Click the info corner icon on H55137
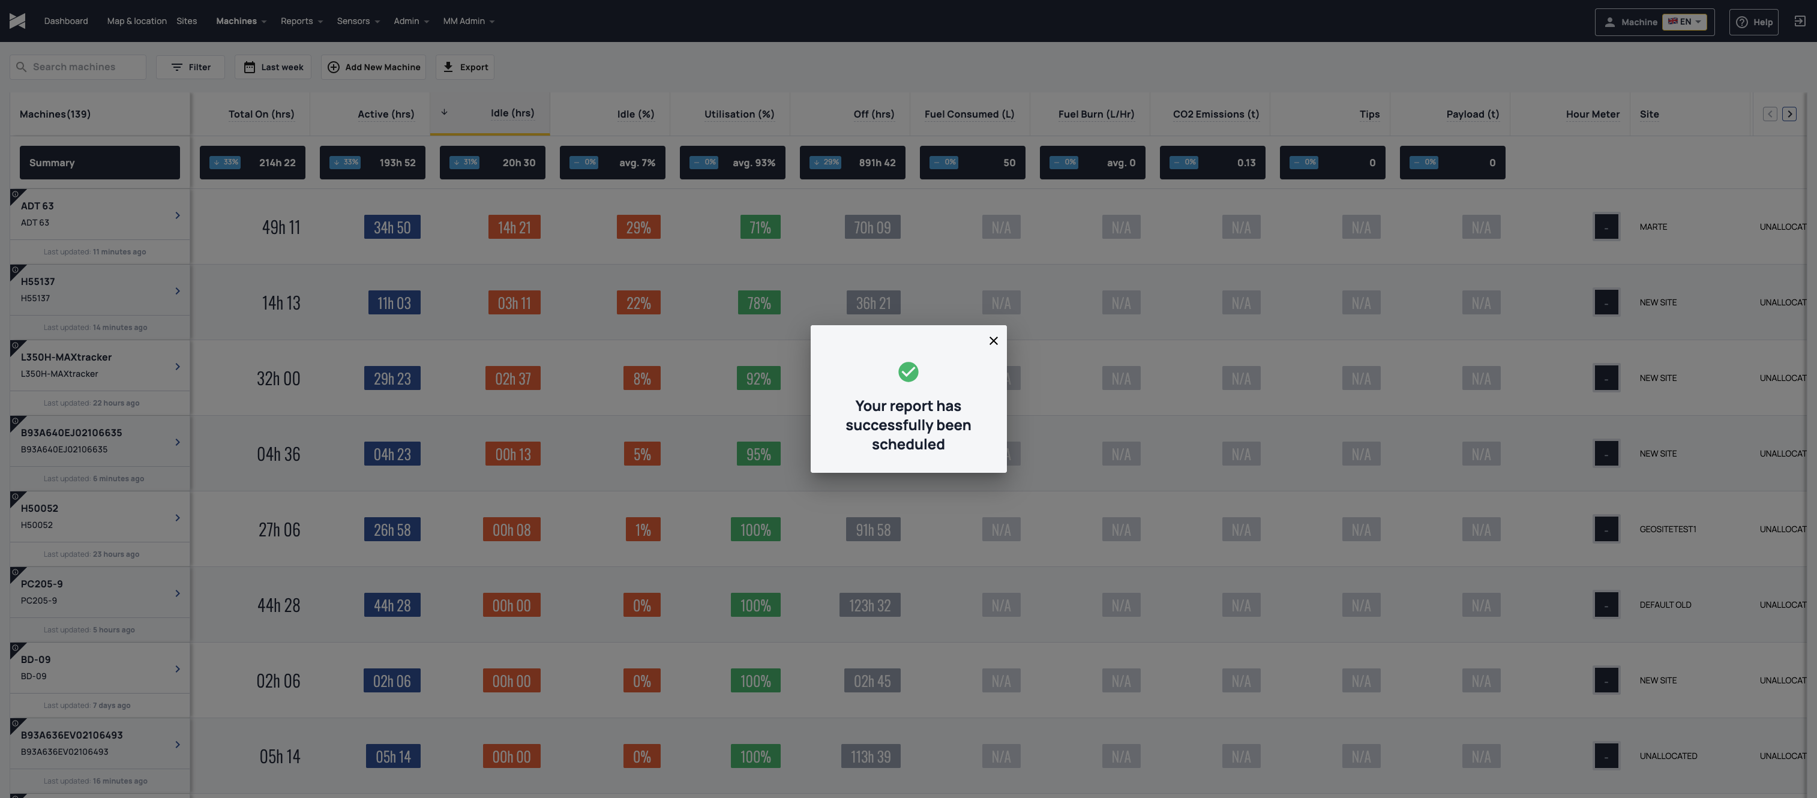1817x798 pixels. click(15, 269)
